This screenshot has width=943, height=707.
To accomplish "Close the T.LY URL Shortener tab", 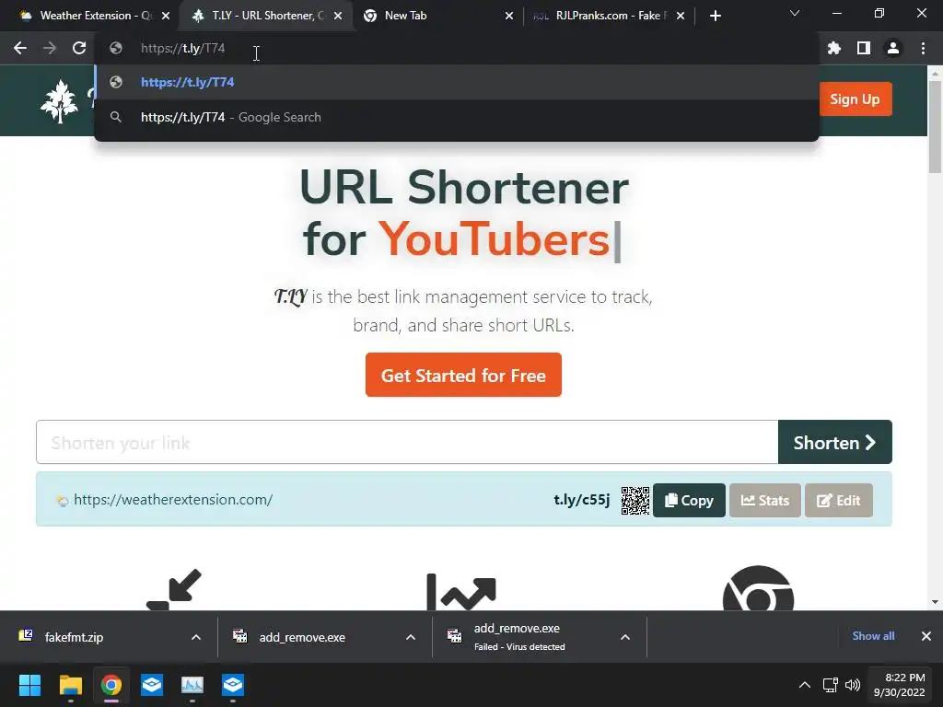I will pyautogui.click(x=338, y=16).
